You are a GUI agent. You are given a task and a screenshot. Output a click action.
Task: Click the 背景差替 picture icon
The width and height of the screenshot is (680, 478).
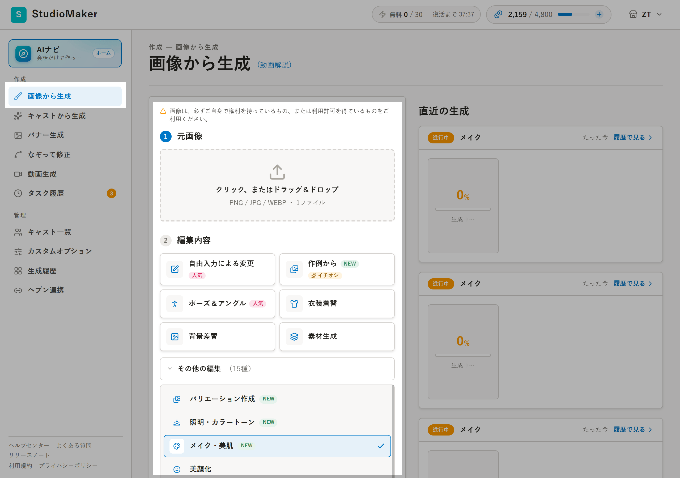coord(175,337)
